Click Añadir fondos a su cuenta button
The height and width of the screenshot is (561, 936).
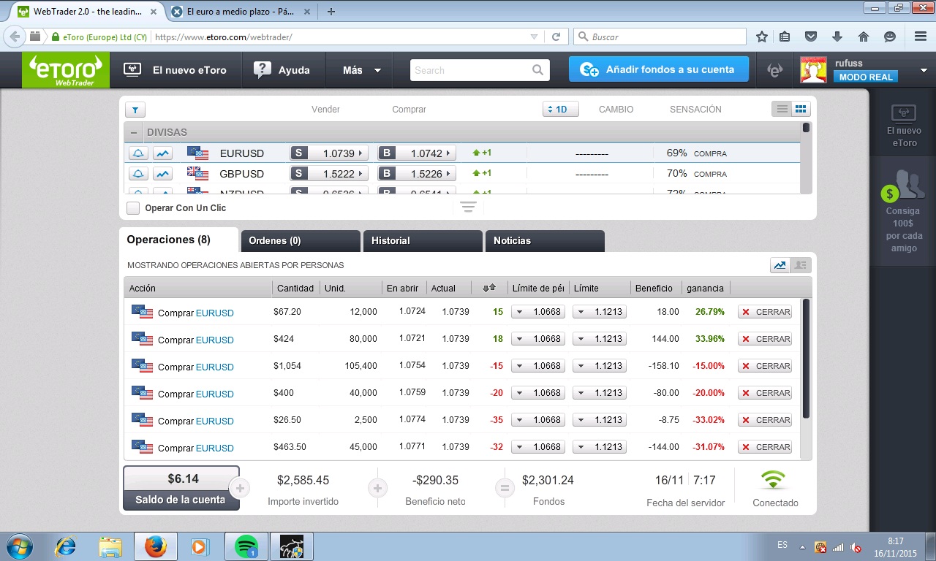point(659,69)
